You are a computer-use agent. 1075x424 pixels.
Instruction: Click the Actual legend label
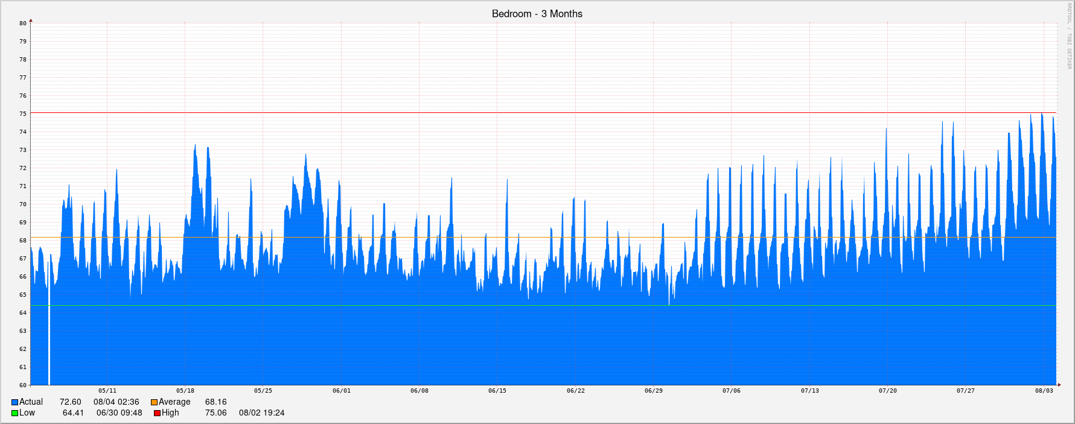(x=31, y=402)
